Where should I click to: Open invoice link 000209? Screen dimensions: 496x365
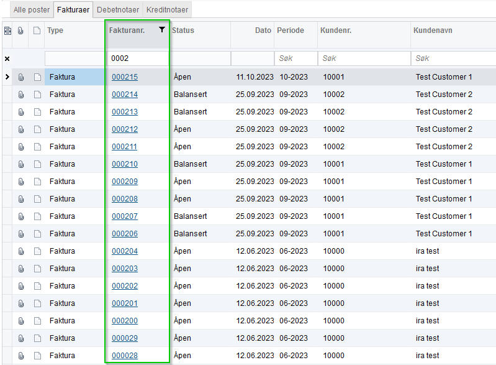pos(125,182)
